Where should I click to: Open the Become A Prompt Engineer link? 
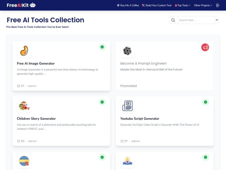[x=144, y=63]
